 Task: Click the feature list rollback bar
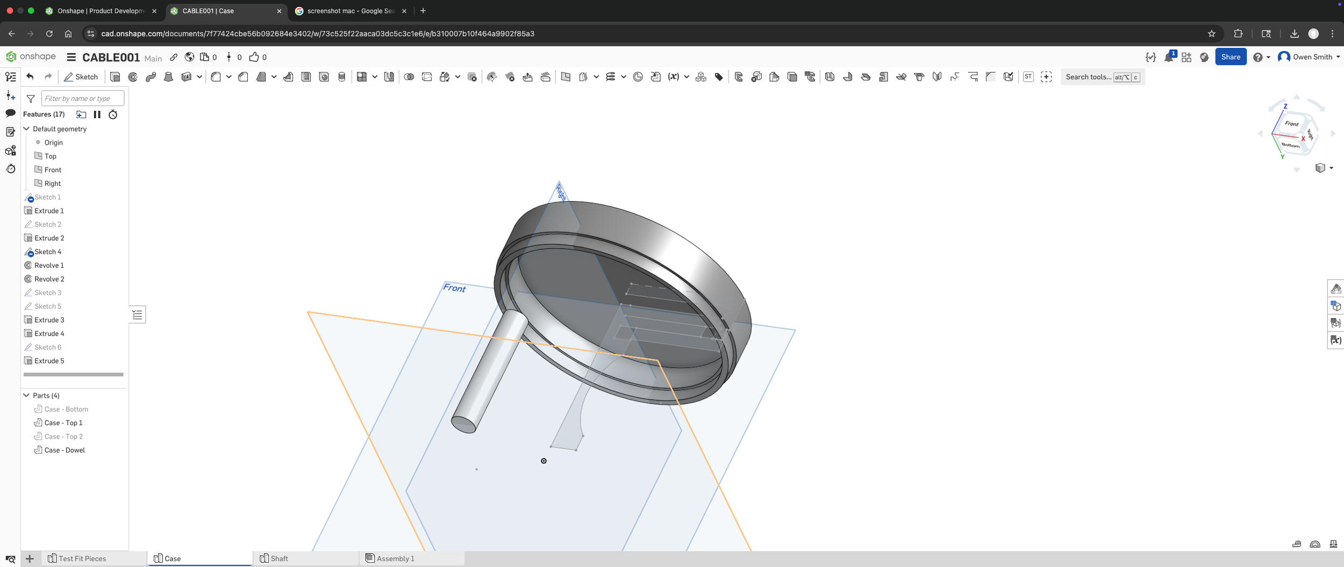coord(74,374)
